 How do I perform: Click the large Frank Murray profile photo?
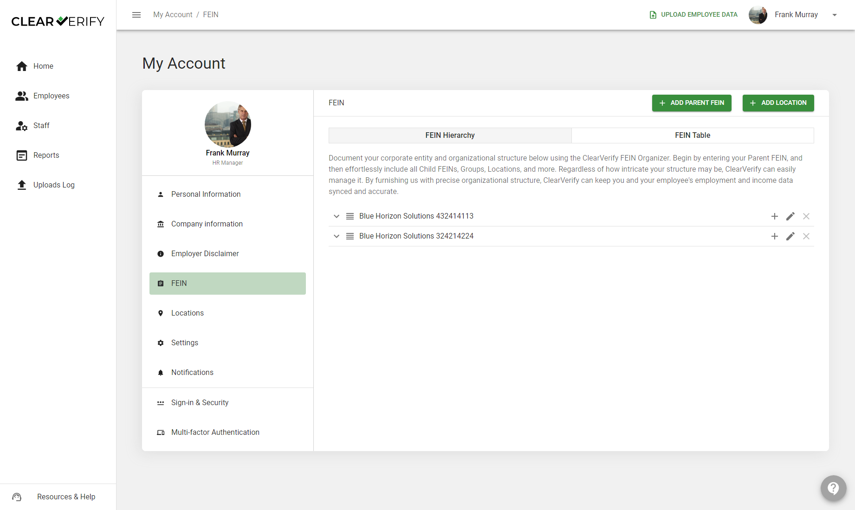(228, 124)
